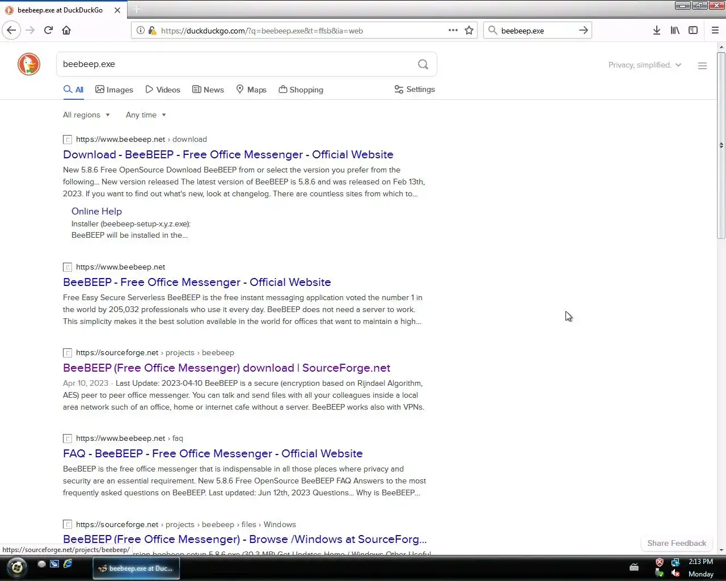Switch to the Videos tab
The height and width of the screenshot is (581, 726).
click(x=163, y=90)
